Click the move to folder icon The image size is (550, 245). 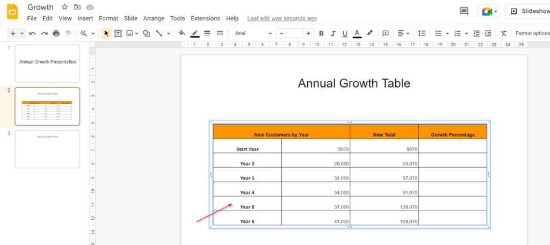point(77,7)
